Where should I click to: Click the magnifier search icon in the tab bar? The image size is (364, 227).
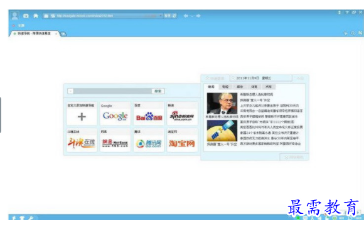coord(353,33)
